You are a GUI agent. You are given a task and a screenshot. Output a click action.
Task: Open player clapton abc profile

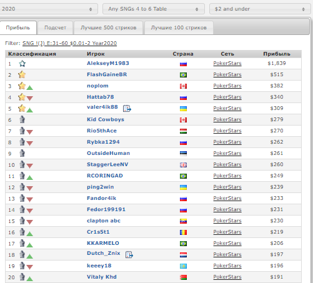coord(104,221)
